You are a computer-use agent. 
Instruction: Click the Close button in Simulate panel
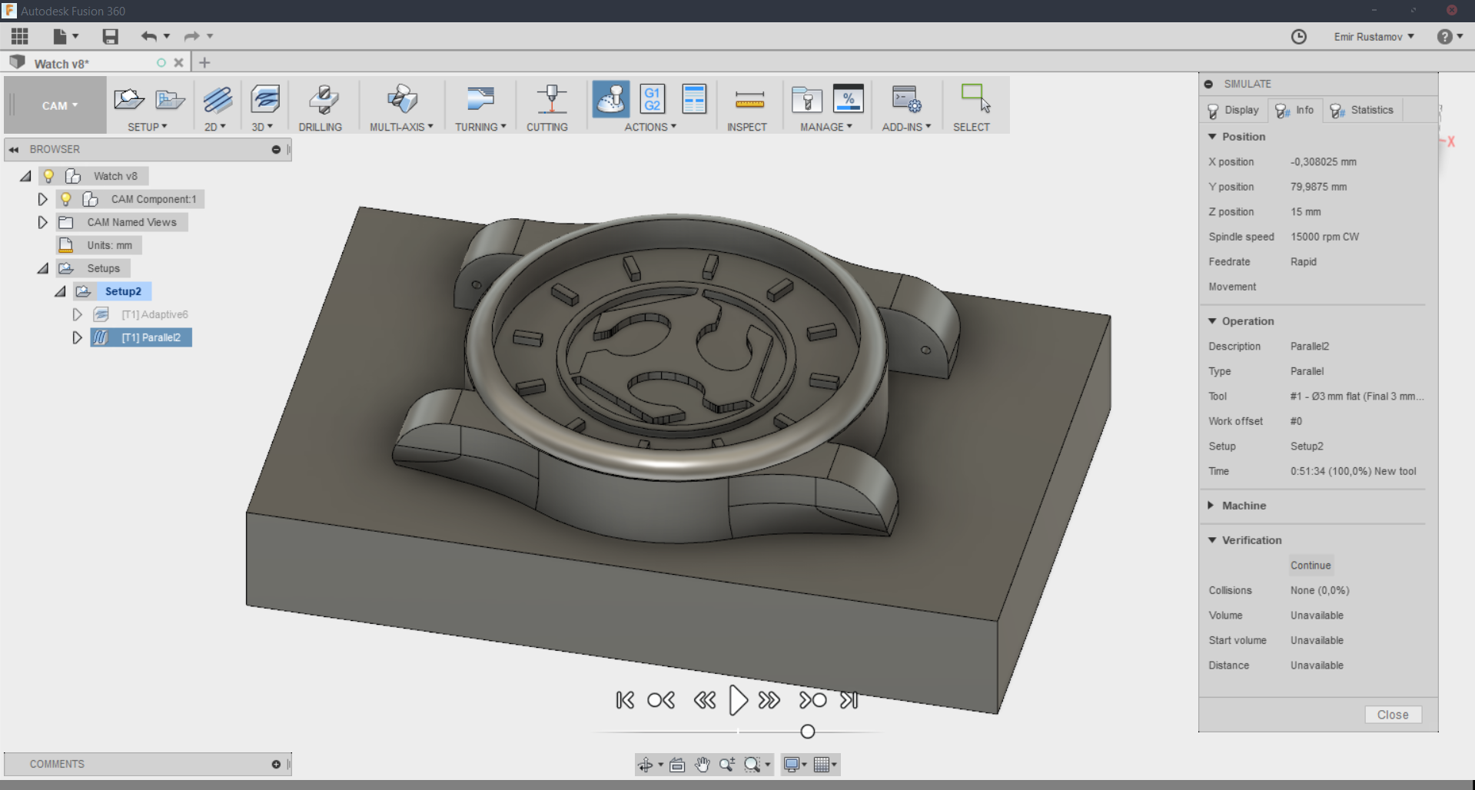1392,715
